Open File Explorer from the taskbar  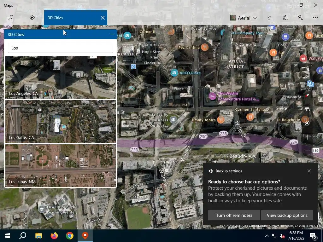click(x=38, y=236)
